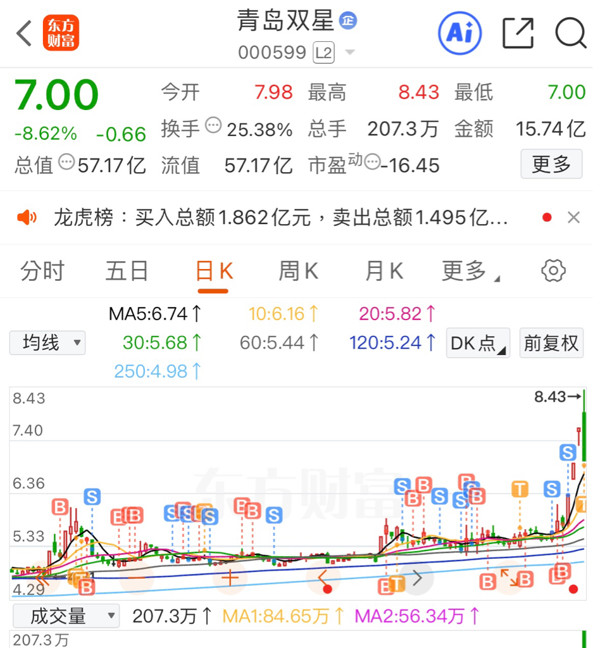Tap the 120:5.24 moving average value
The width and height of the screenshot is (593, 648).
(x=392, y=342)
